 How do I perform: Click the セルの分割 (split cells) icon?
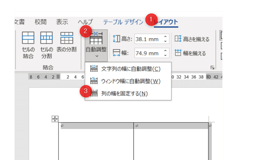tap(47, 38)
